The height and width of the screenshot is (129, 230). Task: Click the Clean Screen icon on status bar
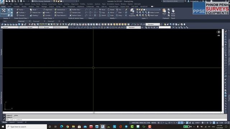[226, 123]
